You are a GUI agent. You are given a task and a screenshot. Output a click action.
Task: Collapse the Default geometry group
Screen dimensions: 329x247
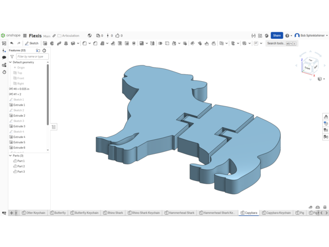pyautogui.click(x=10, y=62)
